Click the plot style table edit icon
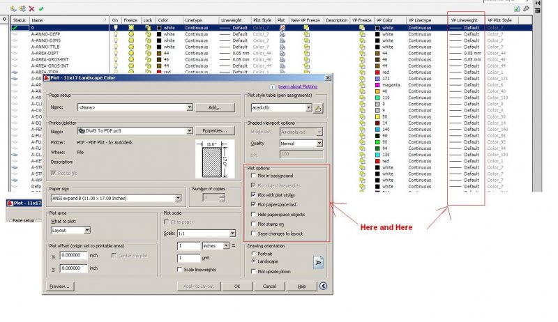Image resolution: width=558 pixels, height=322 pixels. (318, 108)
